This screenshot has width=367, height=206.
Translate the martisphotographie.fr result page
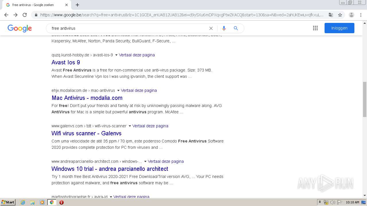click(131, 197)
